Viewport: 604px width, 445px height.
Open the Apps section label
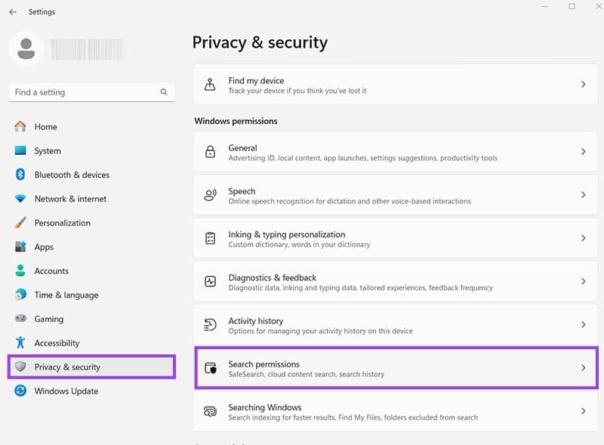(x=44, y=247)
